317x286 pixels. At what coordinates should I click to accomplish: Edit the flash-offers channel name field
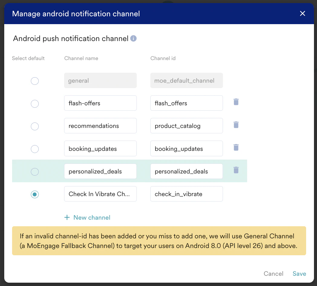100,103
